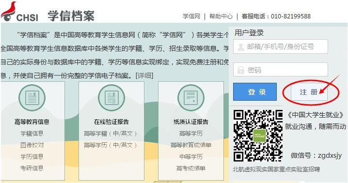Click the user icon in the account field

tap(241, 47)
